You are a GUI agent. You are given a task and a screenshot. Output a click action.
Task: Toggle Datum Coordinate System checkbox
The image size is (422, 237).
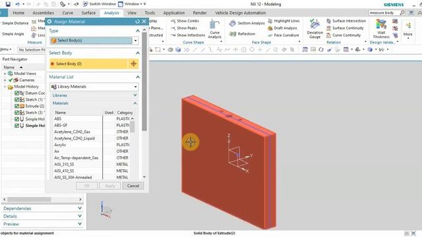(x=16, y=93)
